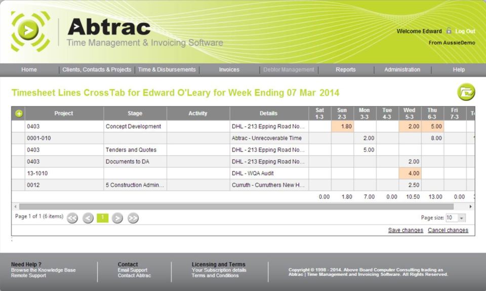
Task: Click the scrollbar left arrow
Action: click(x=16, y=206)
